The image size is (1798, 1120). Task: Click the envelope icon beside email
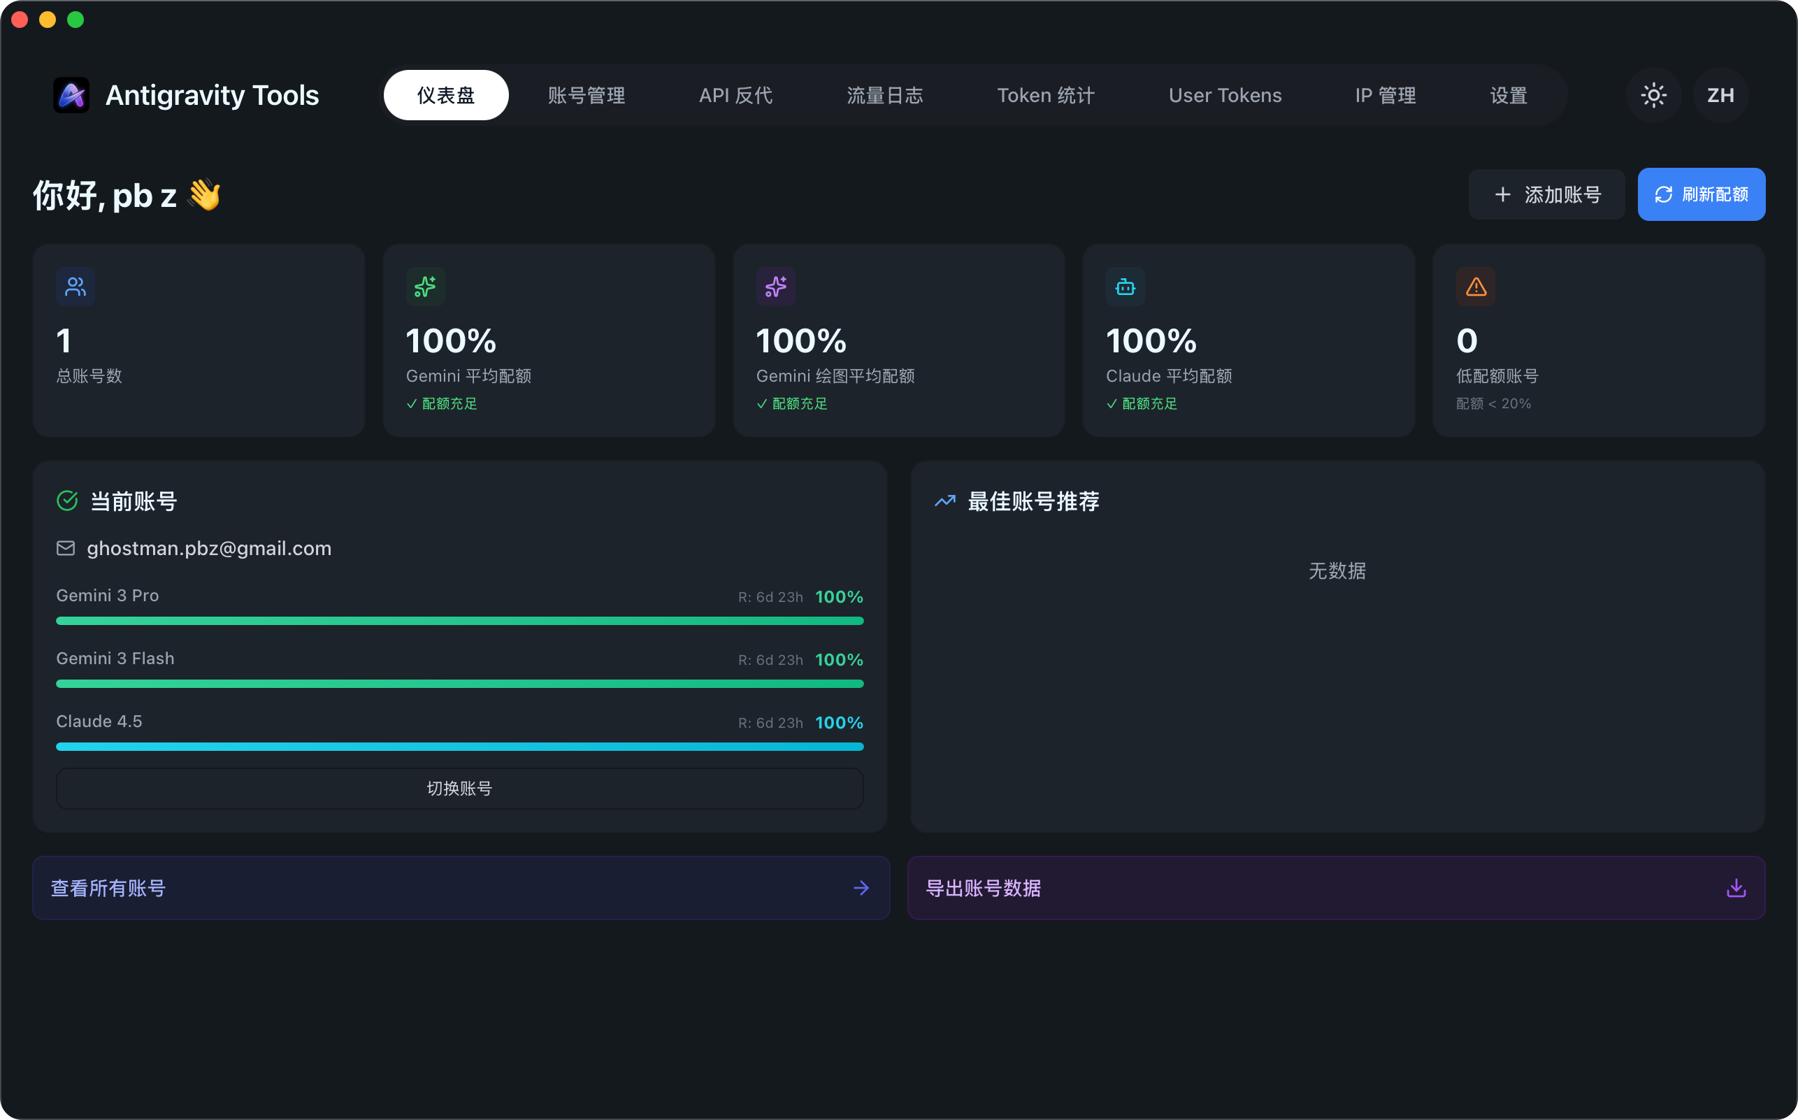pyautogui.click(x=66, y=548)
